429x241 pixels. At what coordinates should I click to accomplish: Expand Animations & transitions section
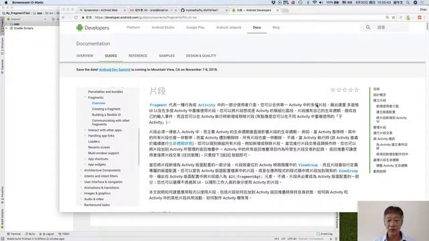[x=81, y=187]
